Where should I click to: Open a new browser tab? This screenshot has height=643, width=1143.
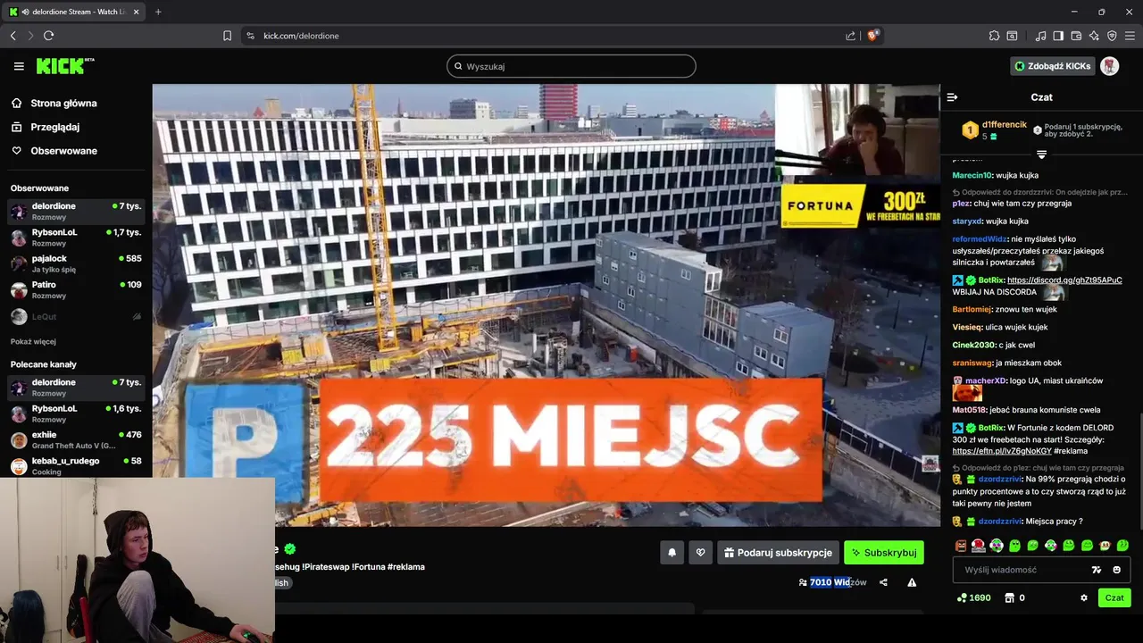pyautogui.click(x=158, y=12)
